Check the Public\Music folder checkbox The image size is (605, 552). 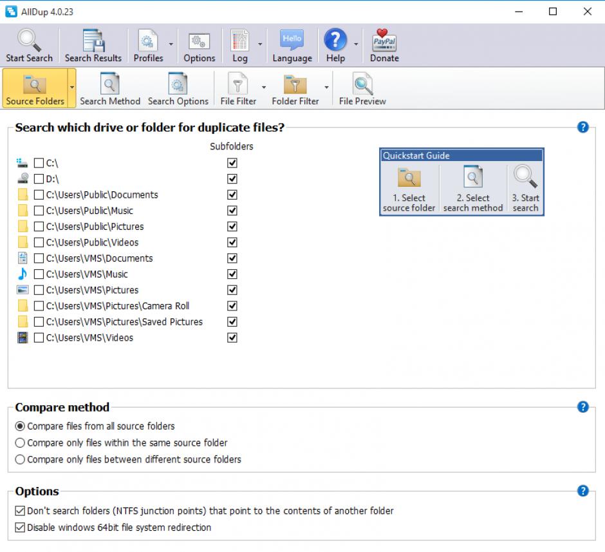click(39, 211)
